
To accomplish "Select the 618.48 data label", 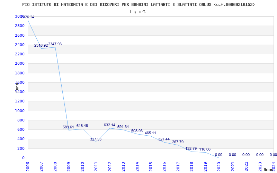I will [x=82, y=126].
